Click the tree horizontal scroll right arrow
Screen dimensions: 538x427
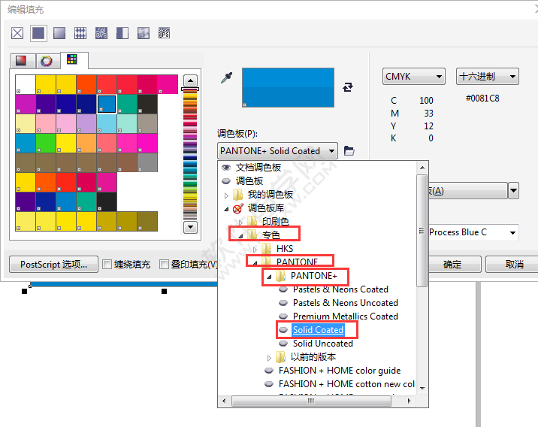coord(410,401)
